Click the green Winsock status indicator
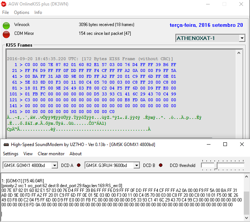250x222 pixels. pos(6,26)
